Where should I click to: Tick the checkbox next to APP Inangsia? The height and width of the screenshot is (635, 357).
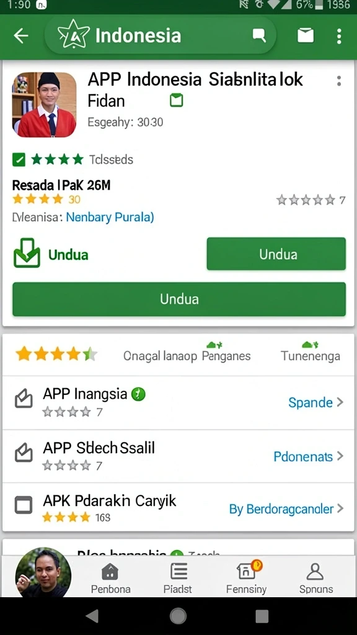[24, 399]
